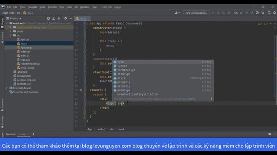Open IDE settings gear in toolbar
The image size is (277, 155).
274,13
